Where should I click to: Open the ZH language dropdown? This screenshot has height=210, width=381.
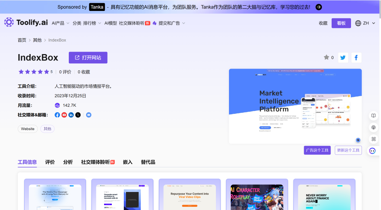(x=369, y=23)
